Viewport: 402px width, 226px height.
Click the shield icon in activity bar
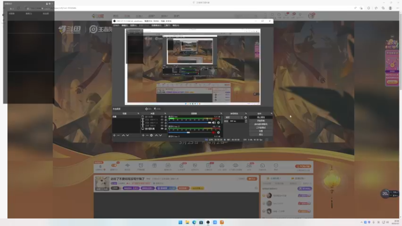[x=195, y=166]
